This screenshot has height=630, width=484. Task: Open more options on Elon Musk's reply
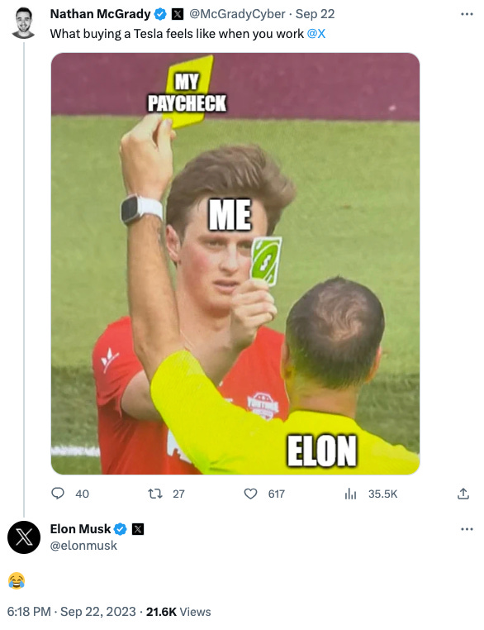[467, 529]
